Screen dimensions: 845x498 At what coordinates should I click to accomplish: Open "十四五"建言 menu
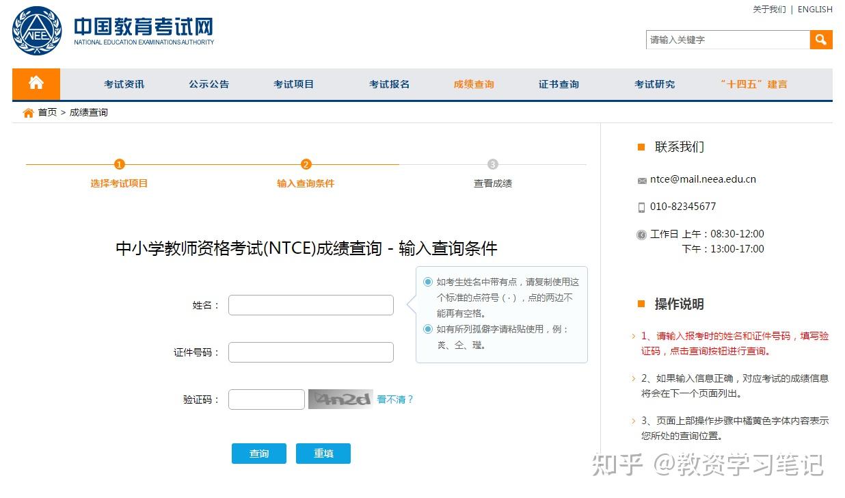tap(753, 84)
